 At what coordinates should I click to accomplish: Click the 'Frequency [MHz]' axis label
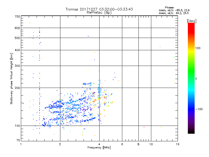coord(99,148)
